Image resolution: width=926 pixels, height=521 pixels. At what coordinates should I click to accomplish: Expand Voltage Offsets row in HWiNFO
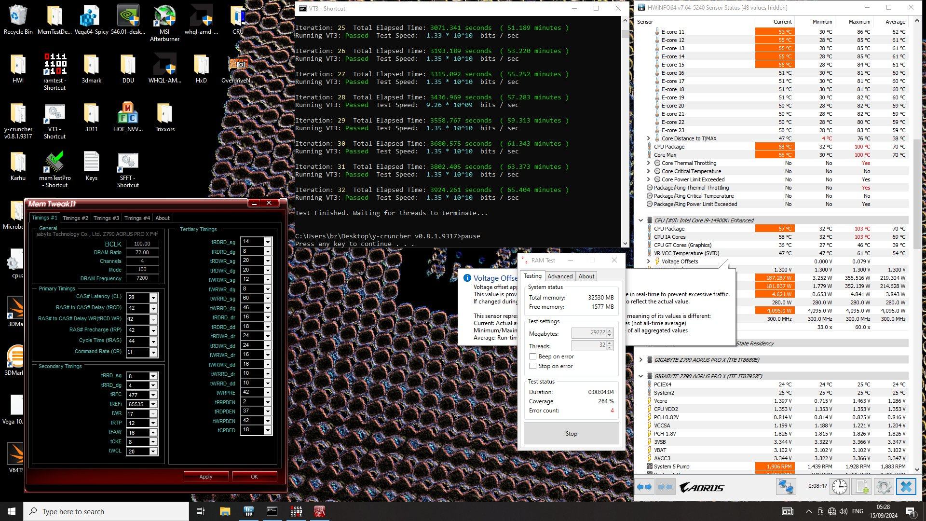pos(649,261)
